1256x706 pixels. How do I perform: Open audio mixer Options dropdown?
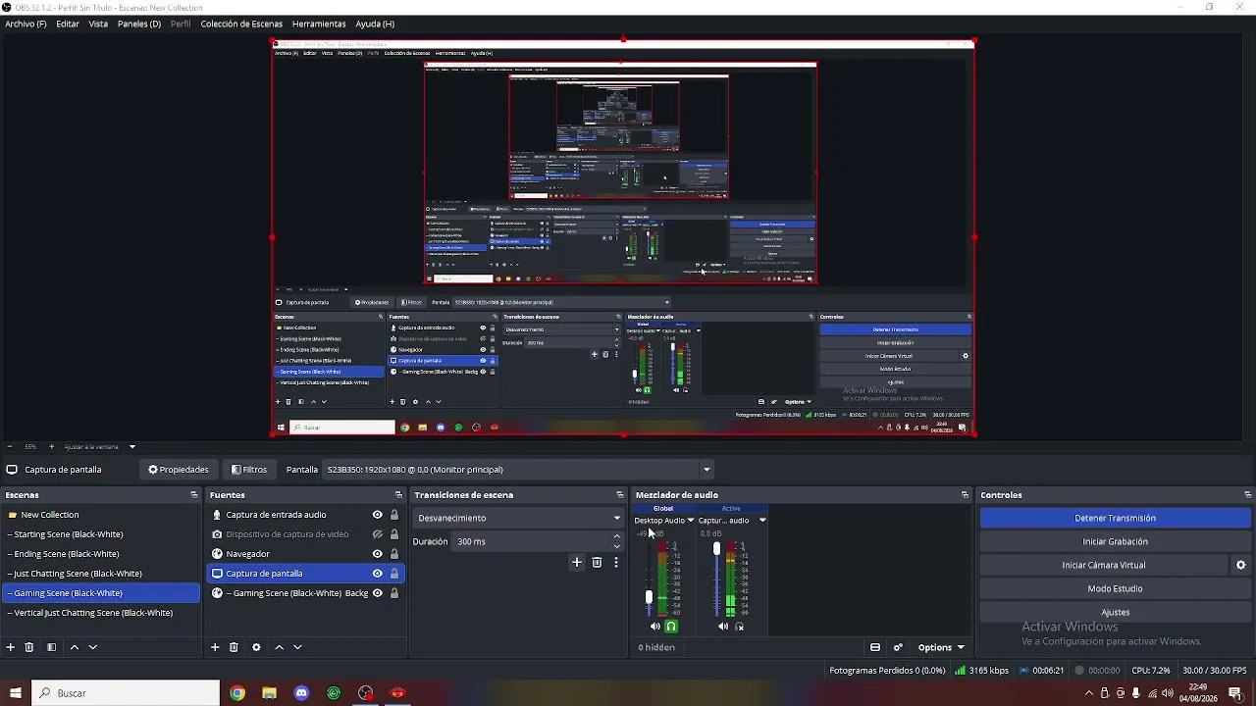941,647
